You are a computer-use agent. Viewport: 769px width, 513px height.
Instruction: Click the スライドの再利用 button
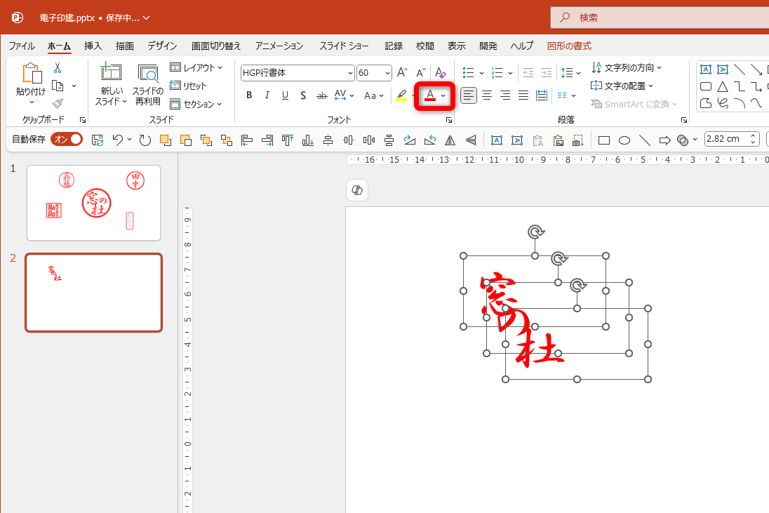[x=147, y=84]
